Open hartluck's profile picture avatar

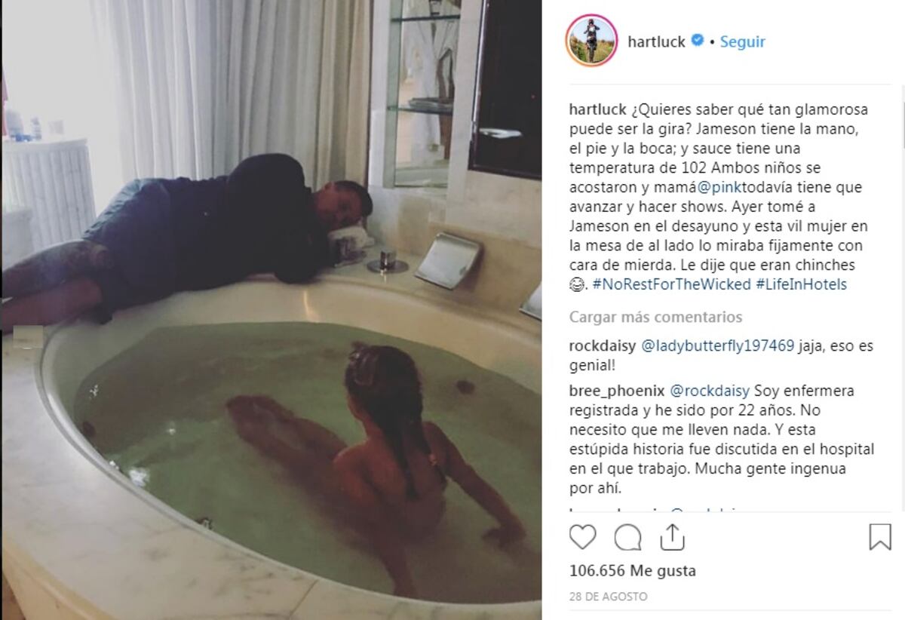coord(592,41)
